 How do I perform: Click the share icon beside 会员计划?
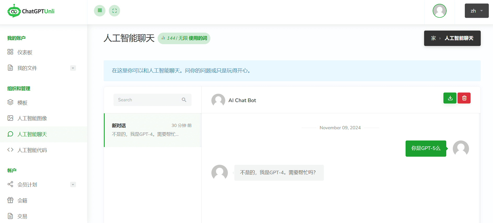[10, 184]
